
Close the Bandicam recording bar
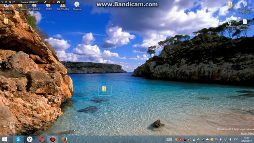[63, 2]
